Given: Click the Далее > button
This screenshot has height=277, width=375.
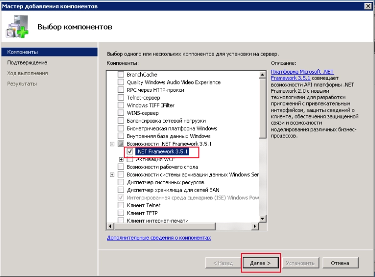Looking at the screenshot, I should (260, 263).
